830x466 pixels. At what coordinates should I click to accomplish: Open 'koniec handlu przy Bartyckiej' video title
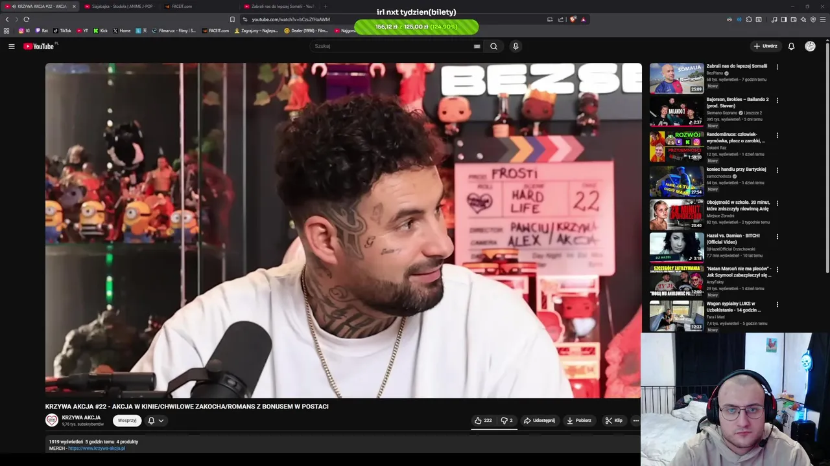click(736, 170)
